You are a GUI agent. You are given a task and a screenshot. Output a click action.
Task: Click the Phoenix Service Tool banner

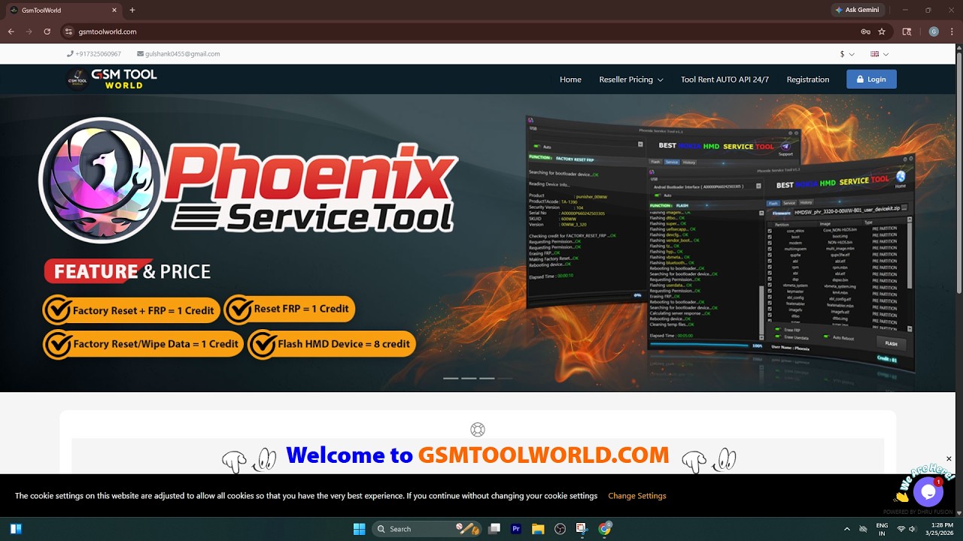[x=478, y=243]
